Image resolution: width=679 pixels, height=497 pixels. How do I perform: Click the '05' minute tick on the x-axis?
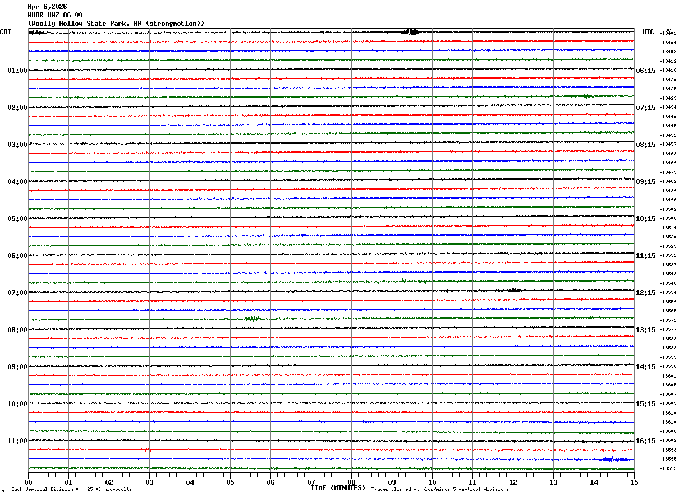pos(230,482)
